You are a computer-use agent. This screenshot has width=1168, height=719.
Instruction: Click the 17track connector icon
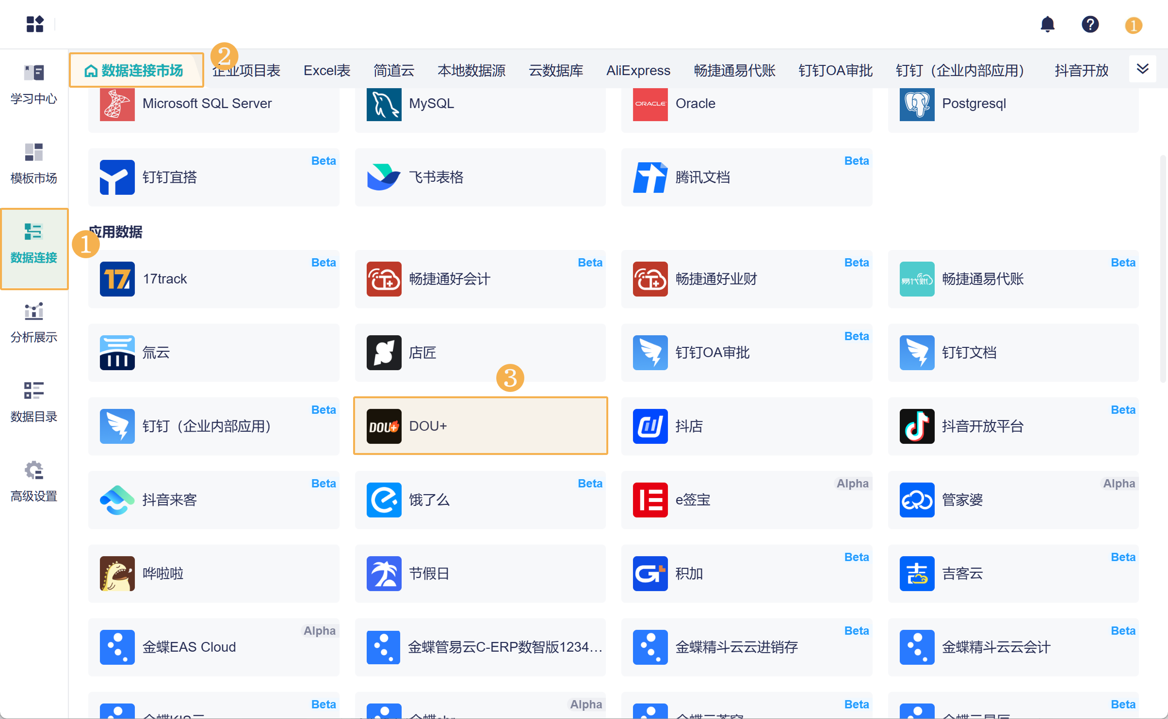117,279
